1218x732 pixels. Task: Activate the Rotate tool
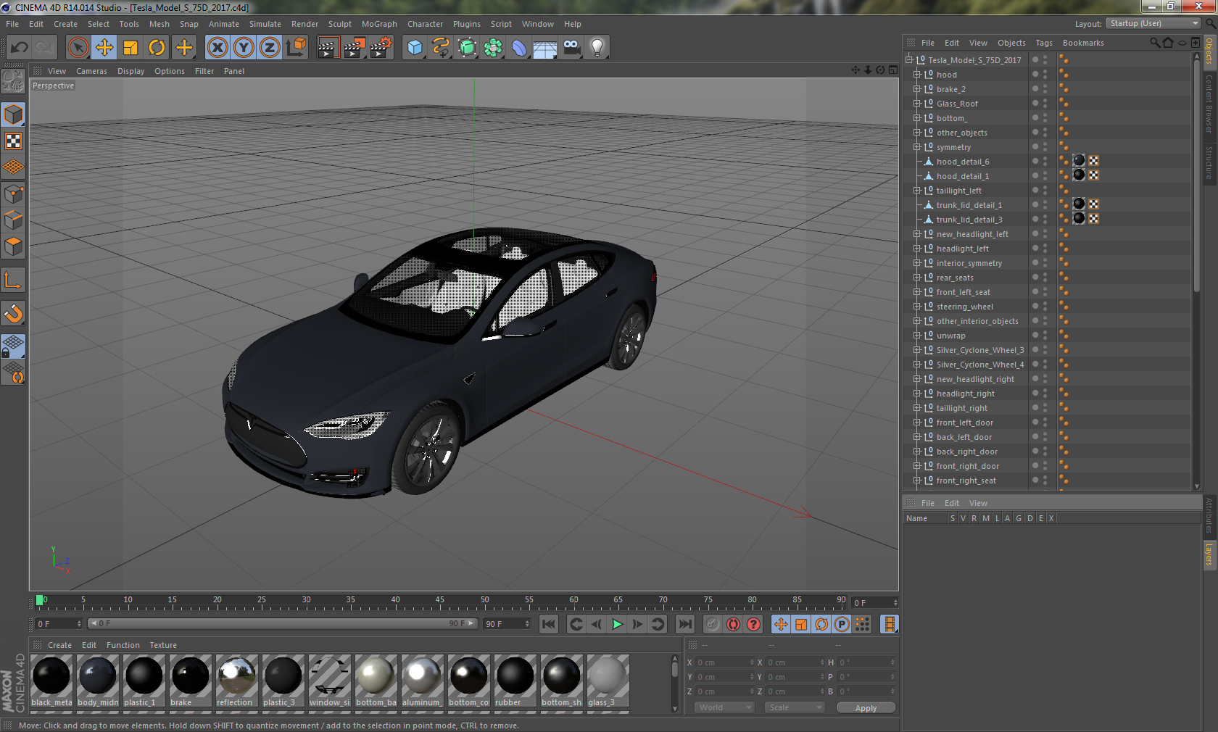point(157,48)
